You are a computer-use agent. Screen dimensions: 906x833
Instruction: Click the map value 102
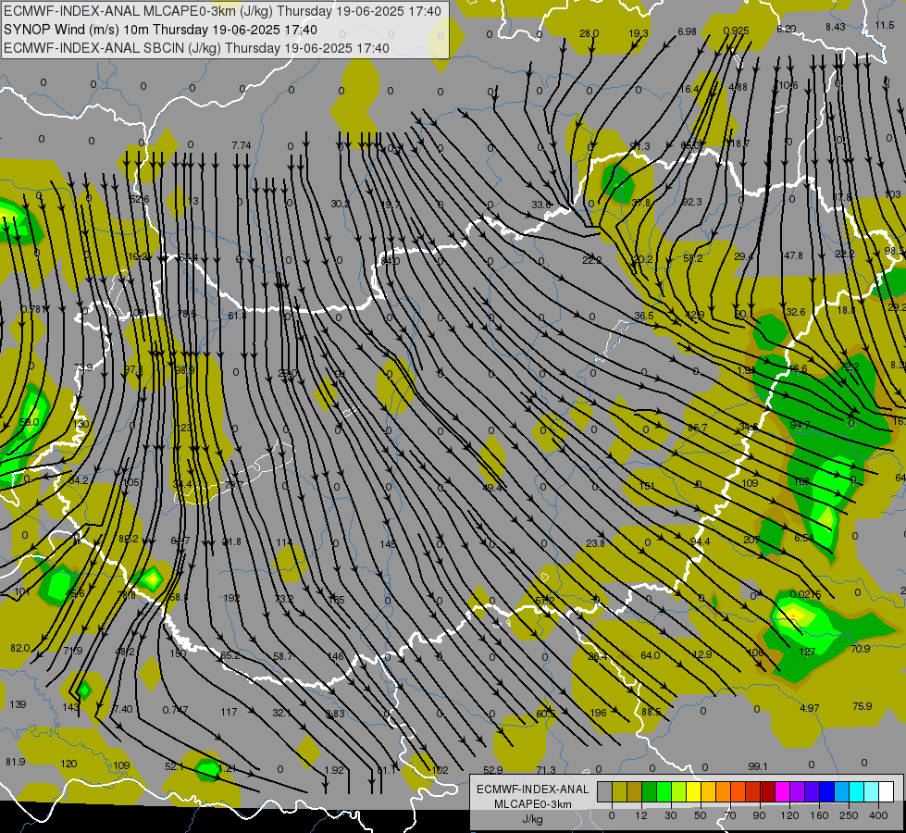pos(440,770)
